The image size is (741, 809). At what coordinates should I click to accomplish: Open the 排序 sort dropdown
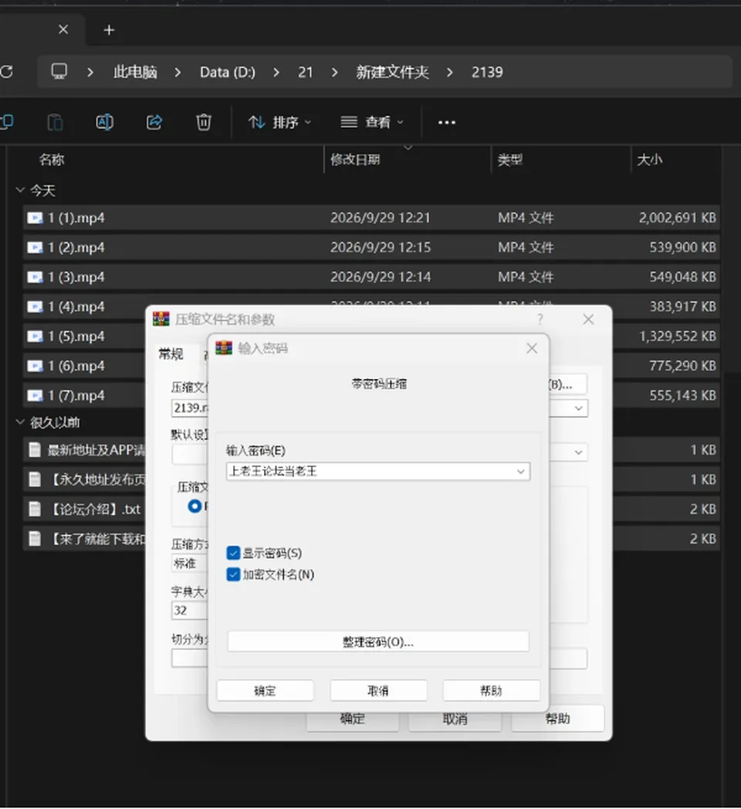pos(279,122)
